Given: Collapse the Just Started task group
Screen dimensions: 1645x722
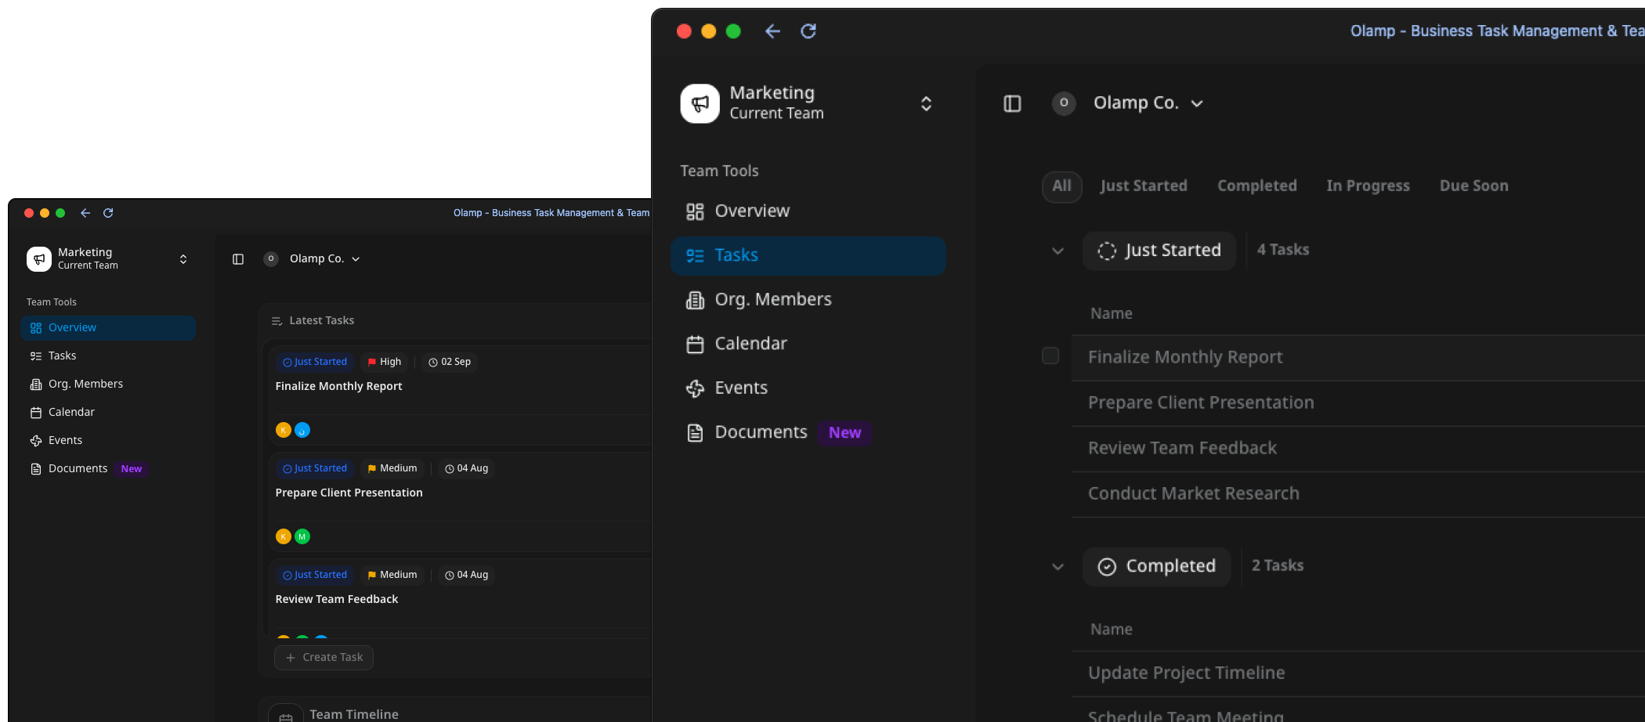Looking at the screenshot, I should [1057, 251].
